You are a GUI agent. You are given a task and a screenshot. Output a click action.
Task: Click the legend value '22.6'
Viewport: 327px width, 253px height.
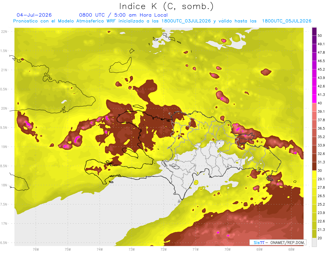coord(321,221)
